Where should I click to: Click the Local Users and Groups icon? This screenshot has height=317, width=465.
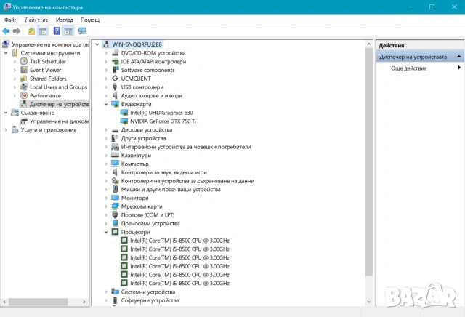click(24, 87)
